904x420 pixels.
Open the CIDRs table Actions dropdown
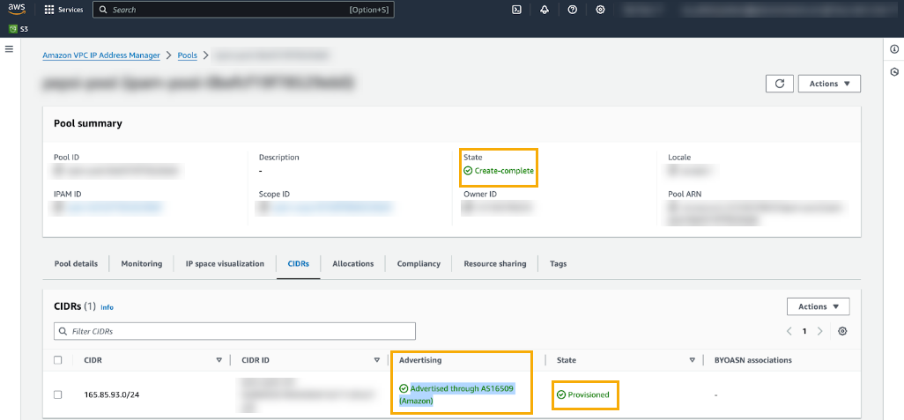point(818,306)
